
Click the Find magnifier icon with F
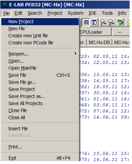(103, 22)
